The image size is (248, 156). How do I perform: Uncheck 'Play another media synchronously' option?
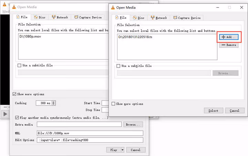17,118
